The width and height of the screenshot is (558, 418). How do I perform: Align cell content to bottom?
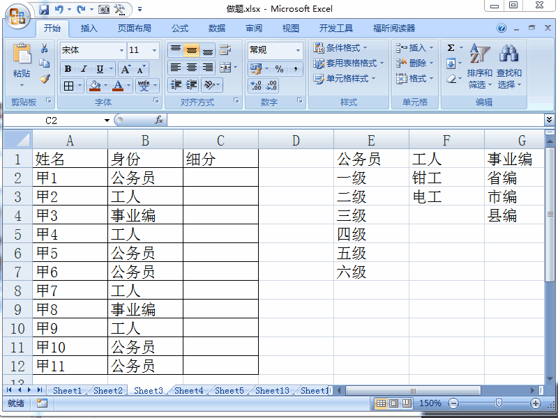(x=207, y=50)
